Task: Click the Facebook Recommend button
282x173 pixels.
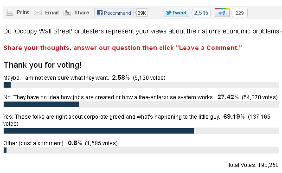Action: tap(114, 13)
